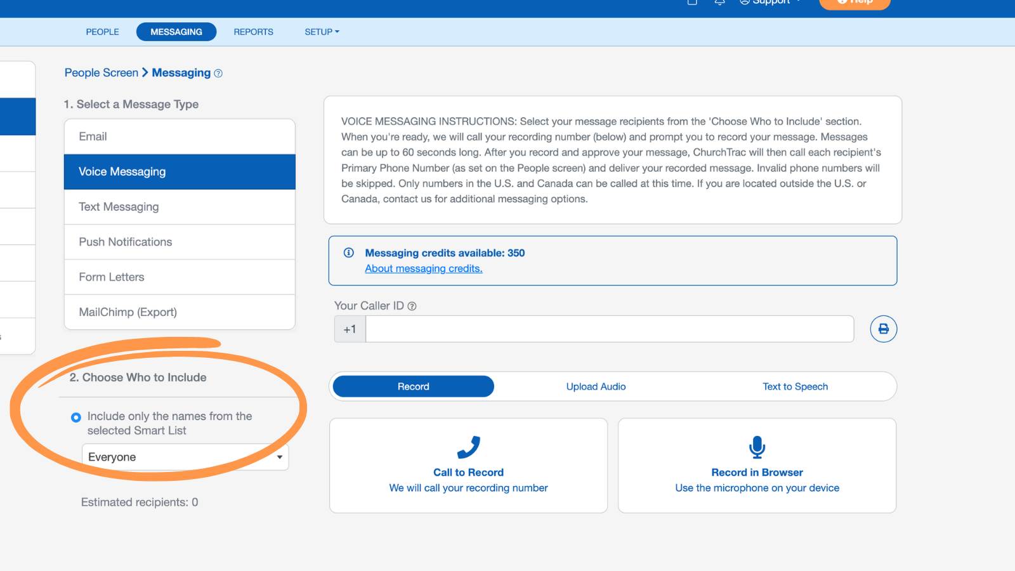Choose Form Letters message type
Image resolution: width=1015 pixels, height=571 pixels.
pyautogui.click(x=180, y=277)
